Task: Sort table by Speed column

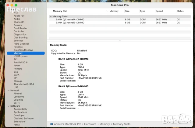Action: (x=159, y=11)
